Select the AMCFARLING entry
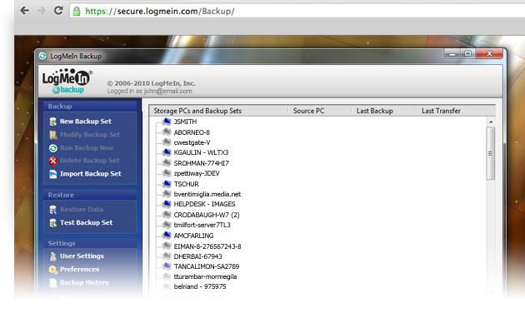Image resolution: width=525 pixels, height=323 pixels. click(x=193, y=236)
